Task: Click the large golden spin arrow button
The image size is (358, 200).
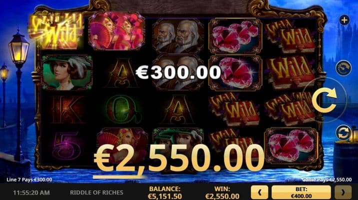Action: 324,100
